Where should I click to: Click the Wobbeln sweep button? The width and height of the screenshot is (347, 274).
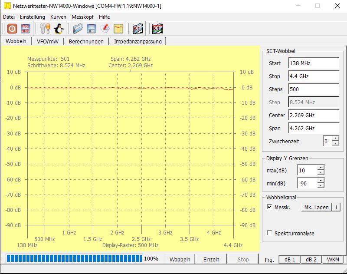point(180,259)
